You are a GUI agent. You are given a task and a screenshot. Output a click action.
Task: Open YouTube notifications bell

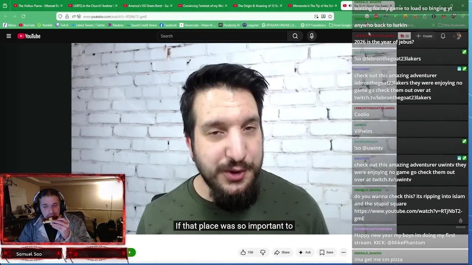[443, 36]
